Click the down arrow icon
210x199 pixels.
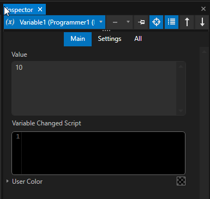pyautogui.click(x=202, y=22)
